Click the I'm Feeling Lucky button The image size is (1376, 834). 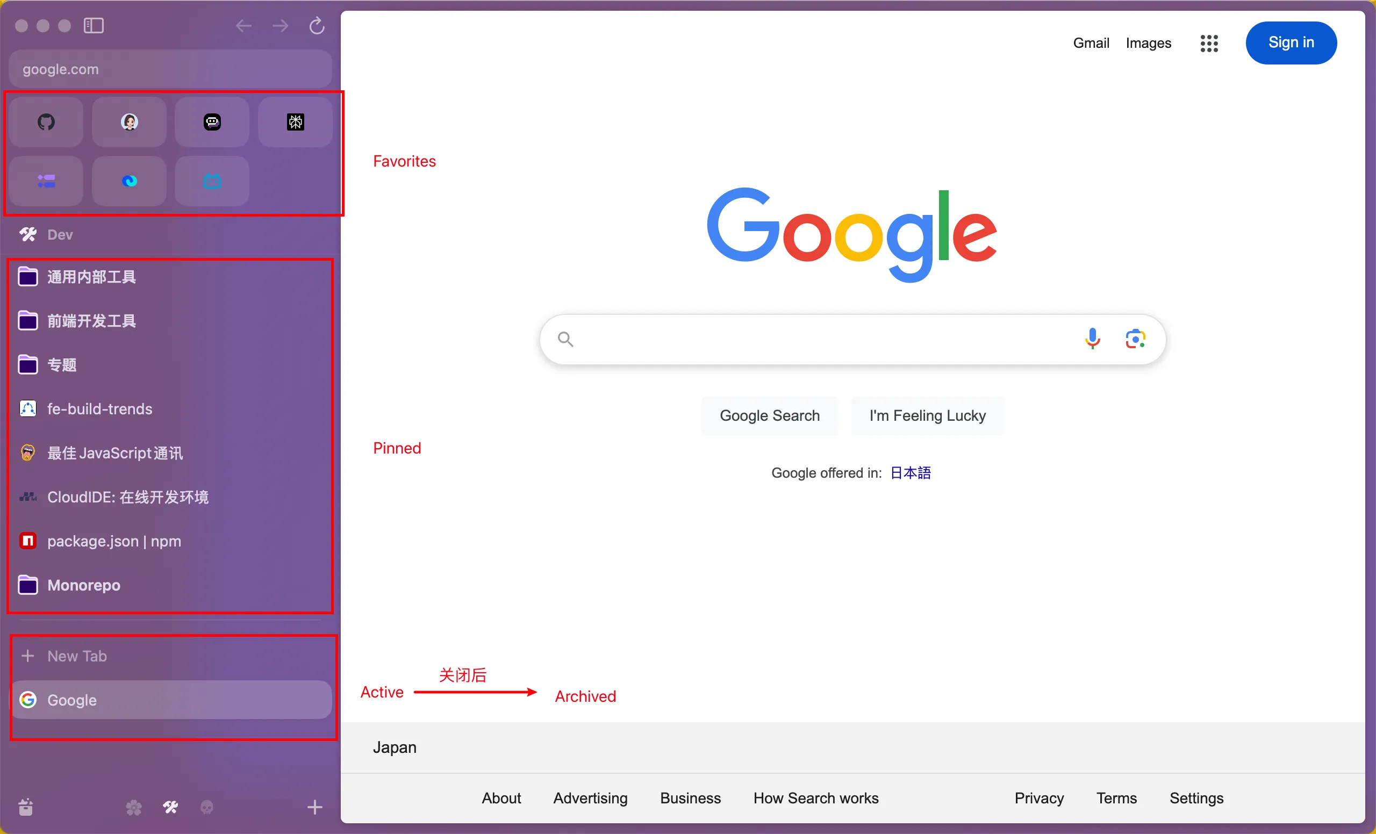[927, 415]
